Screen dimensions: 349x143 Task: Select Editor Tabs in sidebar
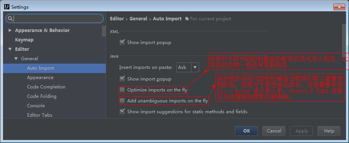(x=40, y=115)
